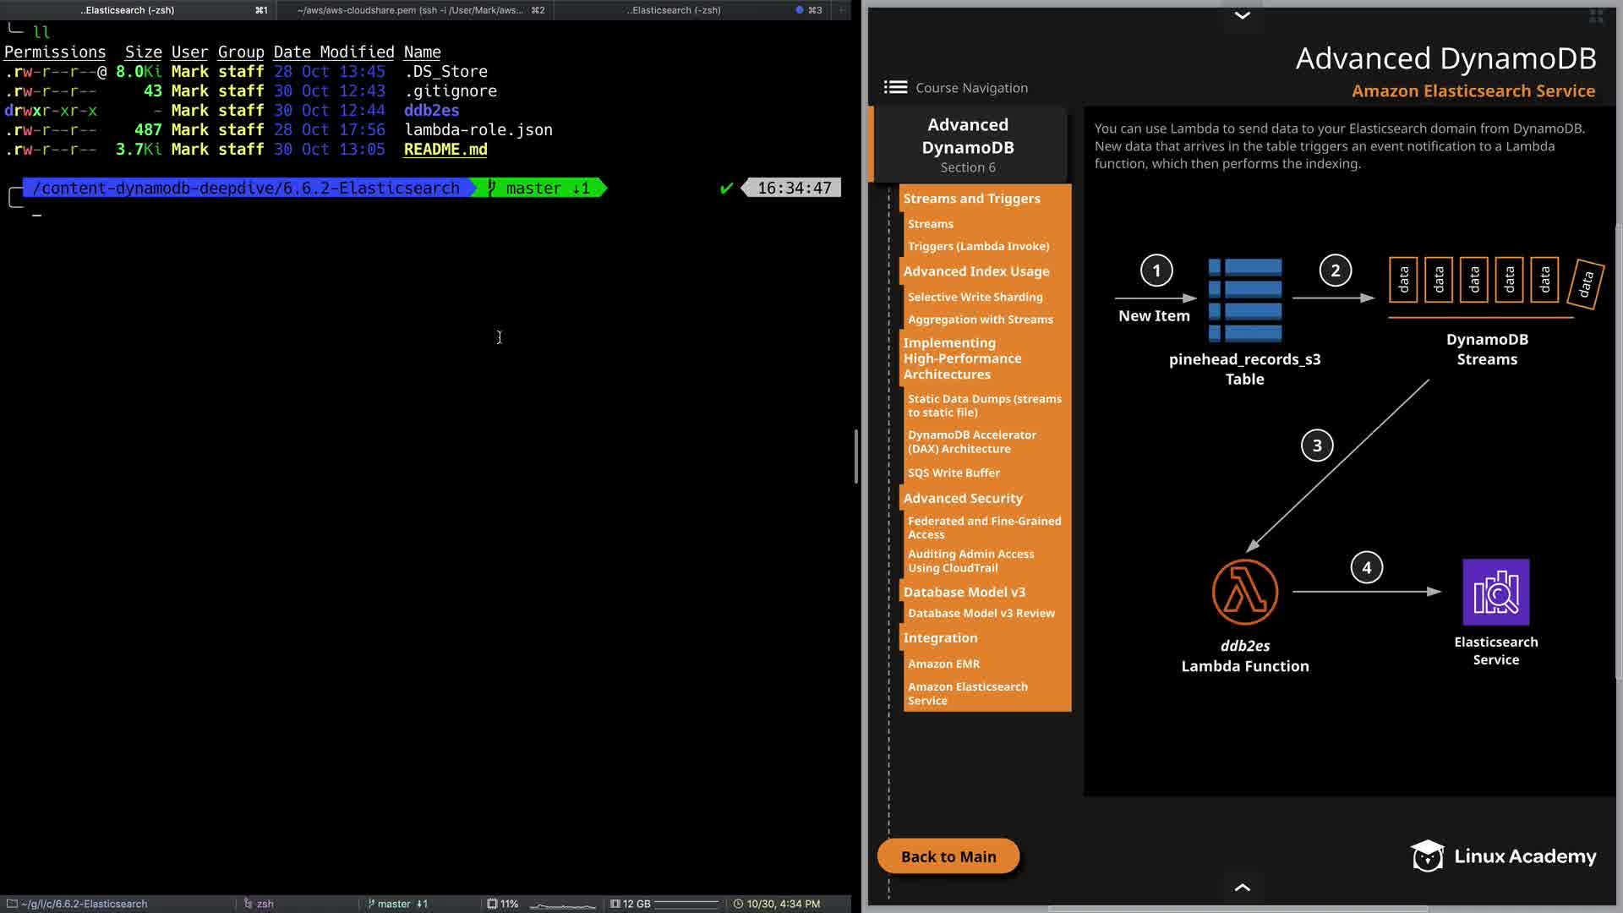Click the horizontal scrollbar below course panel

coord(1238,909)
